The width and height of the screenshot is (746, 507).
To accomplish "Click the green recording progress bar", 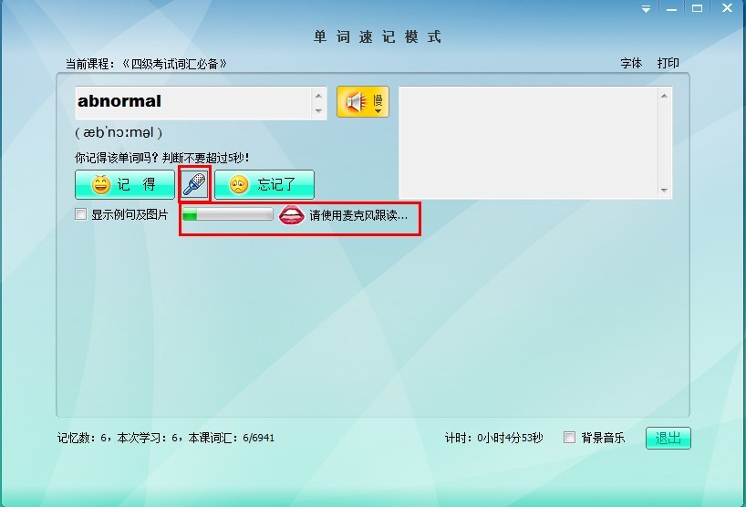I will (228, 215).
